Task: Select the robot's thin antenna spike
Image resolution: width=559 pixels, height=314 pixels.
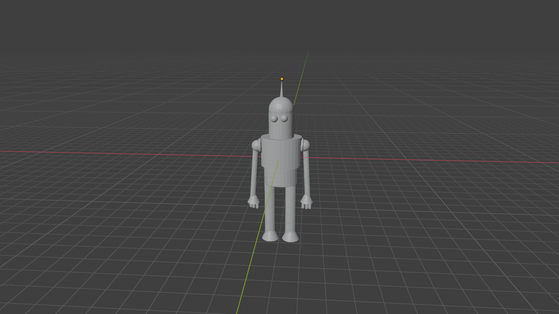Action: [x=282, y=91]
